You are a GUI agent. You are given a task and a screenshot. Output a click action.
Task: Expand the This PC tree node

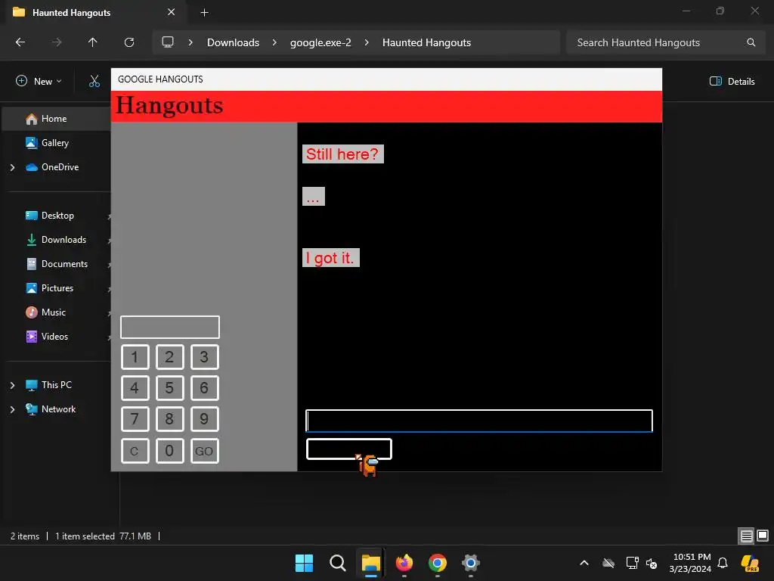[x=12, y=385]
